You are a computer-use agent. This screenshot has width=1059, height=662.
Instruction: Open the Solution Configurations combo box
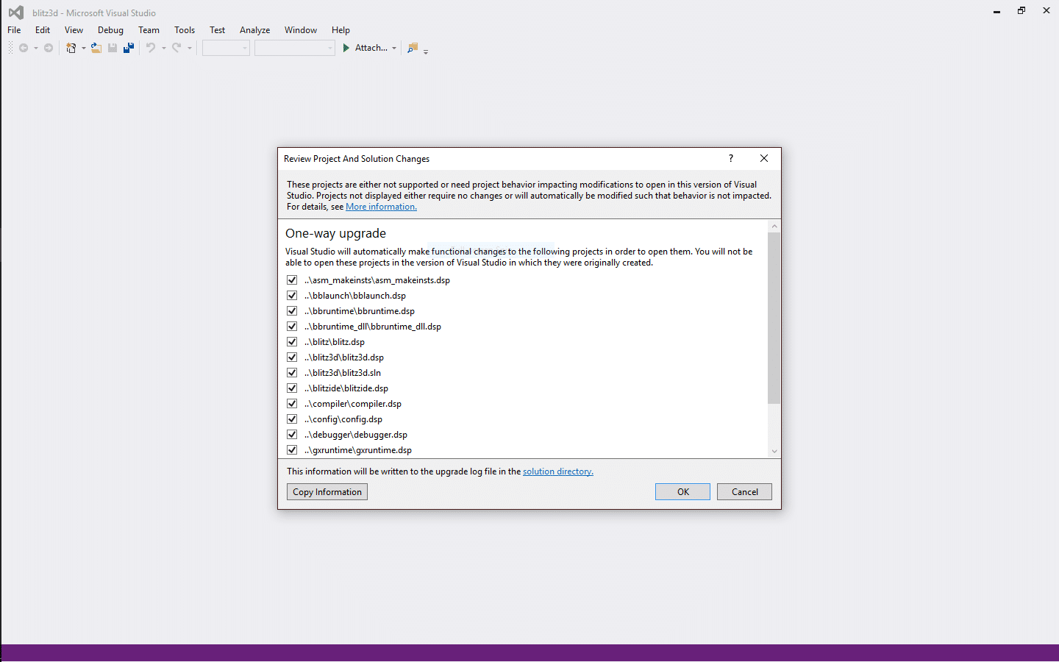(226, 48)
